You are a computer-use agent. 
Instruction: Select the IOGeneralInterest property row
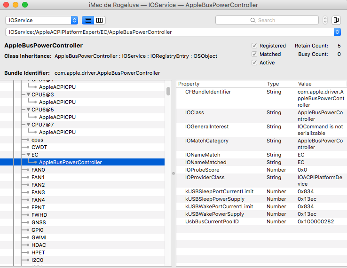(x=261, y=130)
